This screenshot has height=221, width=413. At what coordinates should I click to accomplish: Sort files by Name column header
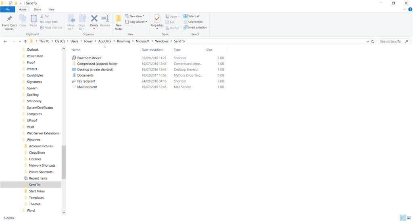105,50
